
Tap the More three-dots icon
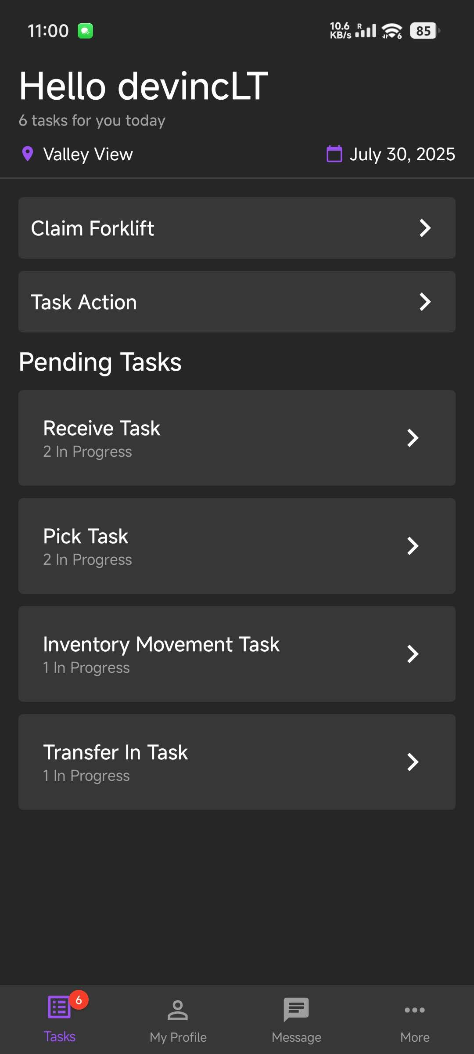pos(415,1010)
